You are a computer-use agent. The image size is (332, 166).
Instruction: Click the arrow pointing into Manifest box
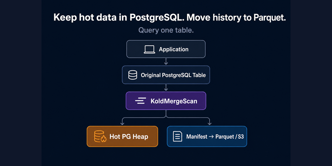tap(209, 121)
